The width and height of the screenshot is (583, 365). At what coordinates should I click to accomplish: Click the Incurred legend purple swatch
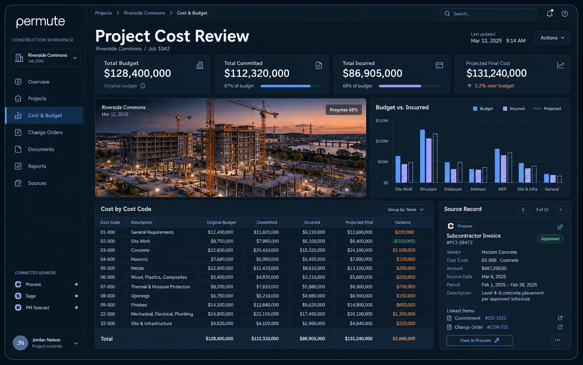tap(505, 109)
